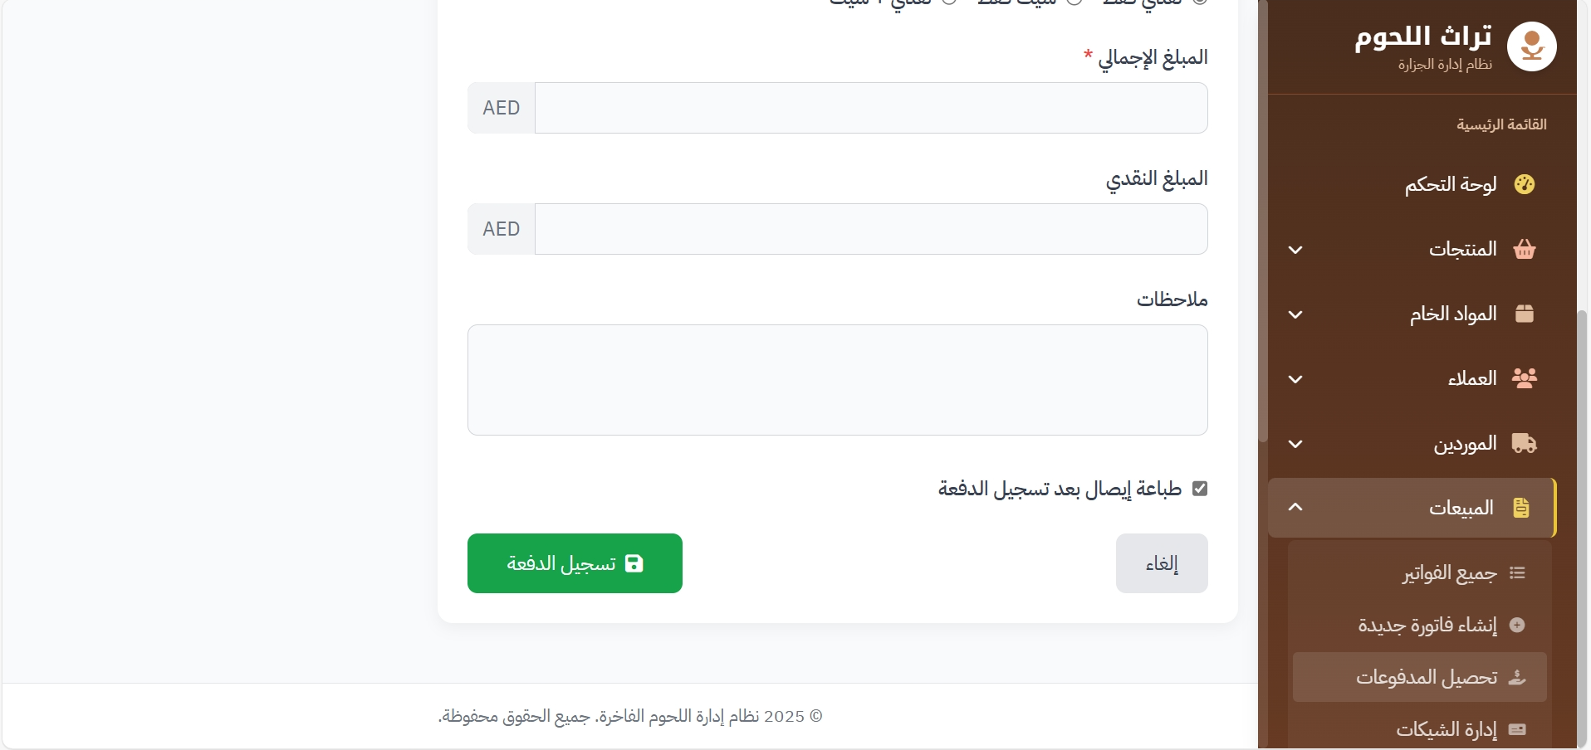Click the dashboard gauge icon

click(1524, 184)
